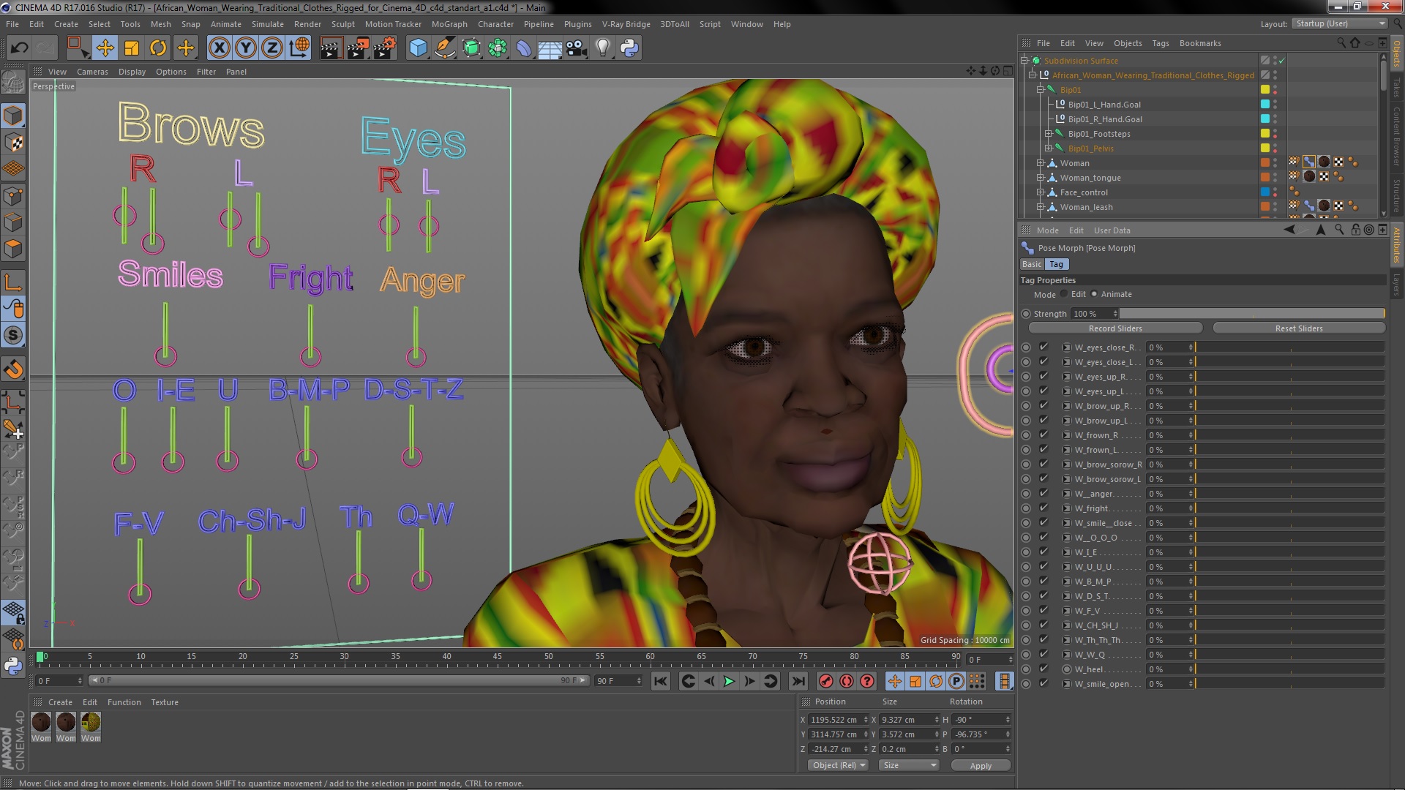Toggle checkbox for W_F_V
This screenshot has width=1405, height=790.
[x=1044, y=611]
